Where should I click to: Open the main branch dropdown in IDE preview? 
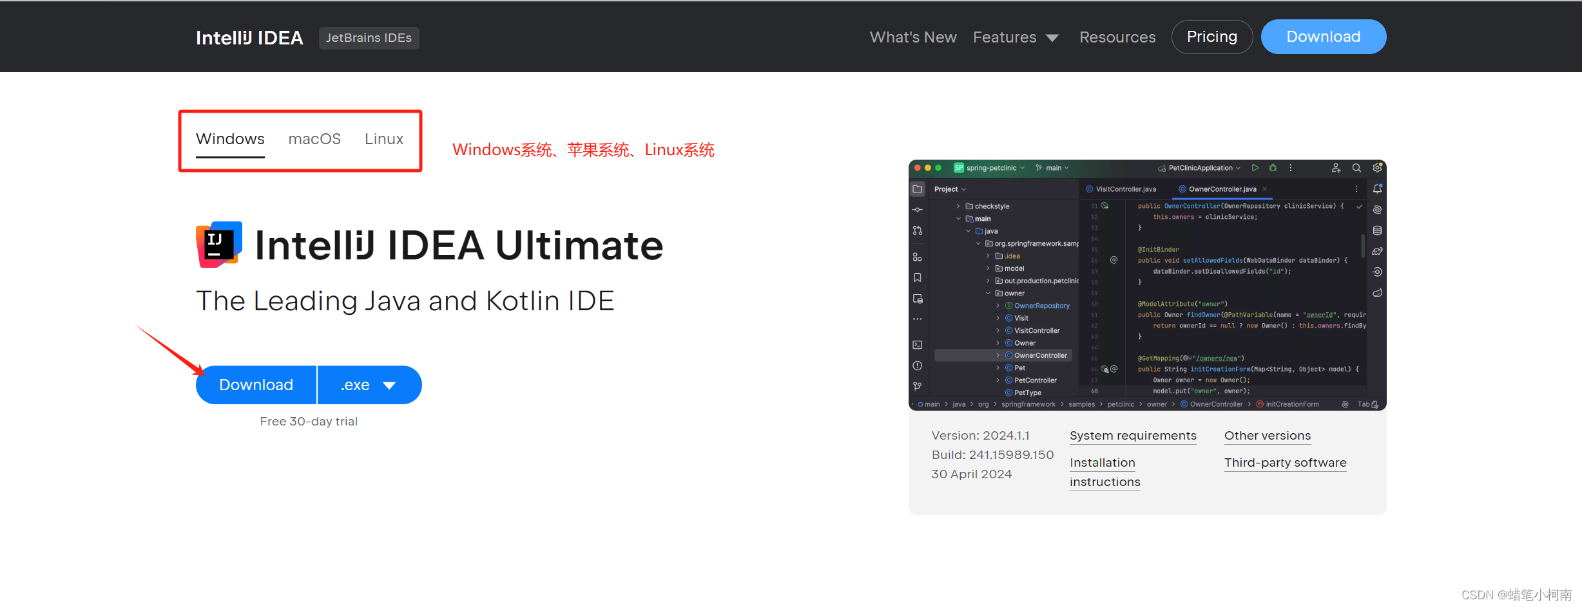point(1052,168)
